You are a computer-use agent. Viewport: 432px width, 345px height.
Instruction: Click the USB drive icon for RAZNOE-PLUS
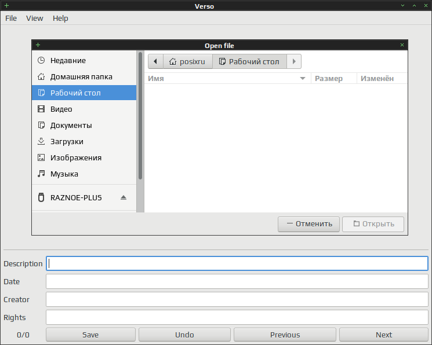coord(41,197)
